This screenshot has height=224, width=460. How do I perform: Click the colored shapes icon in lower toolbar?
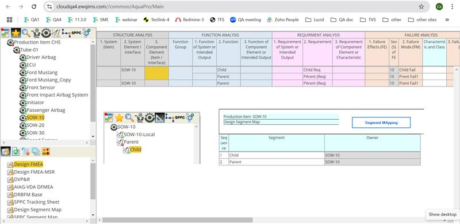[x=46, y=151]
